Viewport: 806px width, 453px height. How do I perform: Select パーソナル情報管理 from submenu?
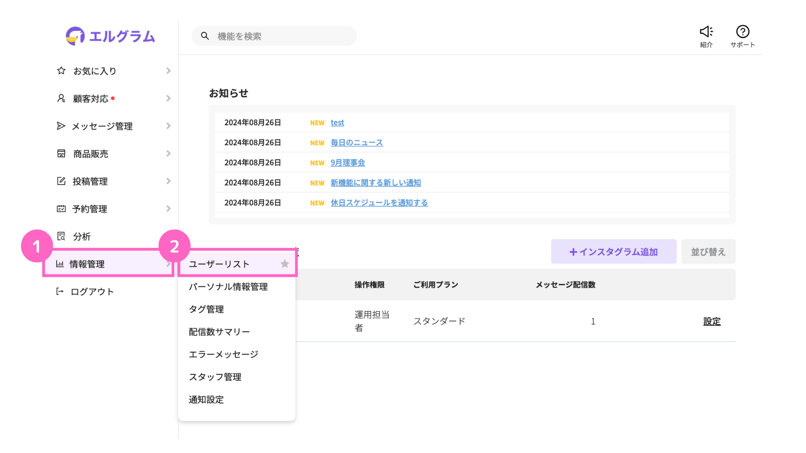point(228,286)
